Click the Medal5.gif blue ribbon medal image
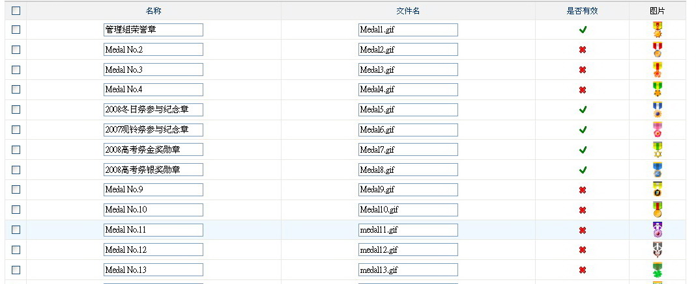 tap(658, 110)
